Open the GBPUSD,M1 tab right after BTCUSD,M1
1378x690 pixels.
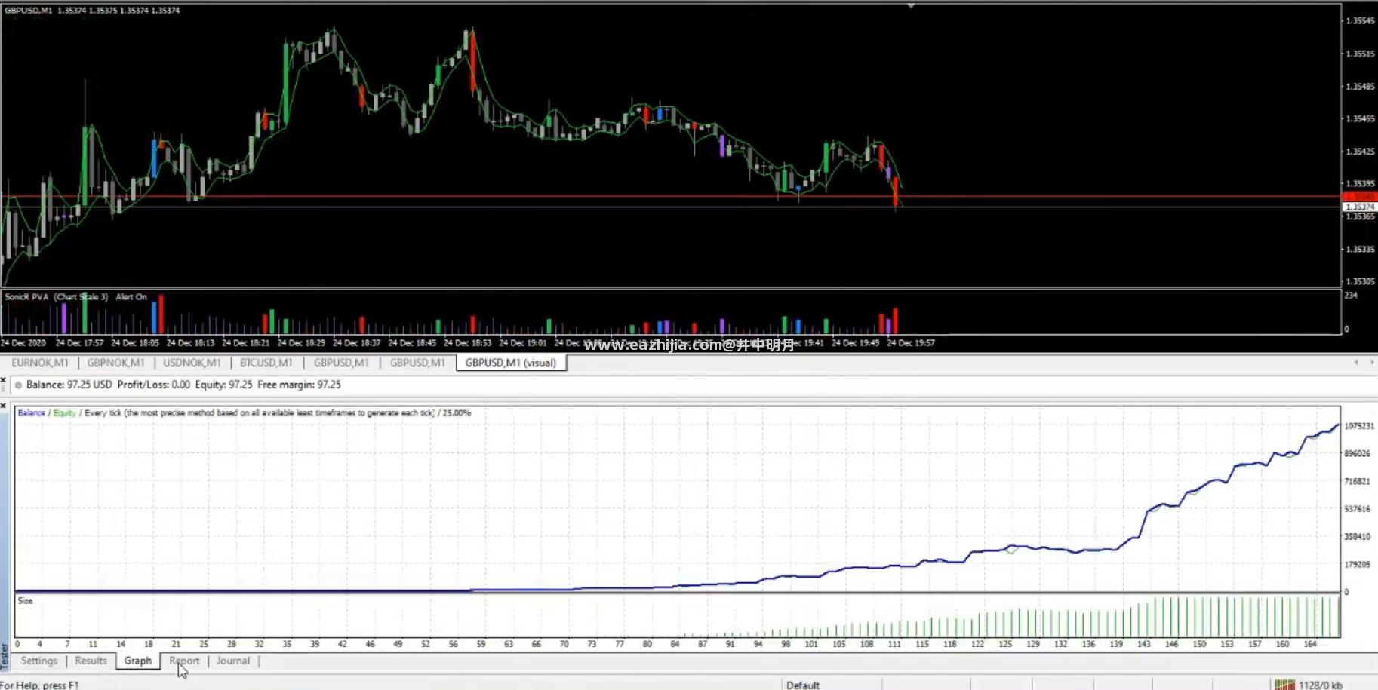(341, 363)
